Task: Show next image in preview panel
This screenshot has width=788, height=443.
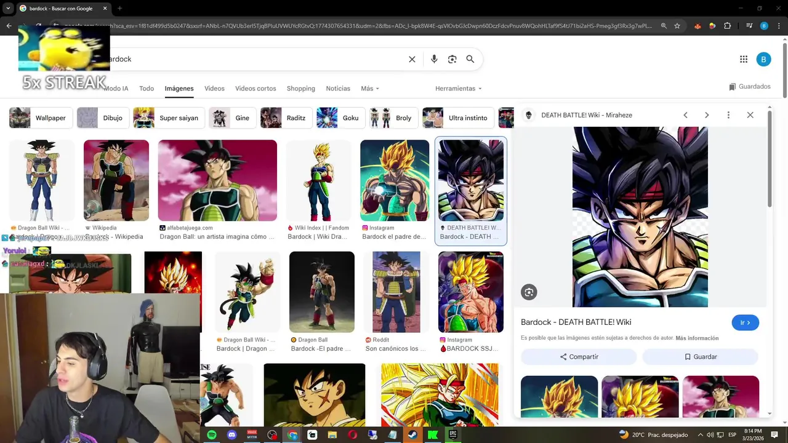Action: [x=707, y=115]
